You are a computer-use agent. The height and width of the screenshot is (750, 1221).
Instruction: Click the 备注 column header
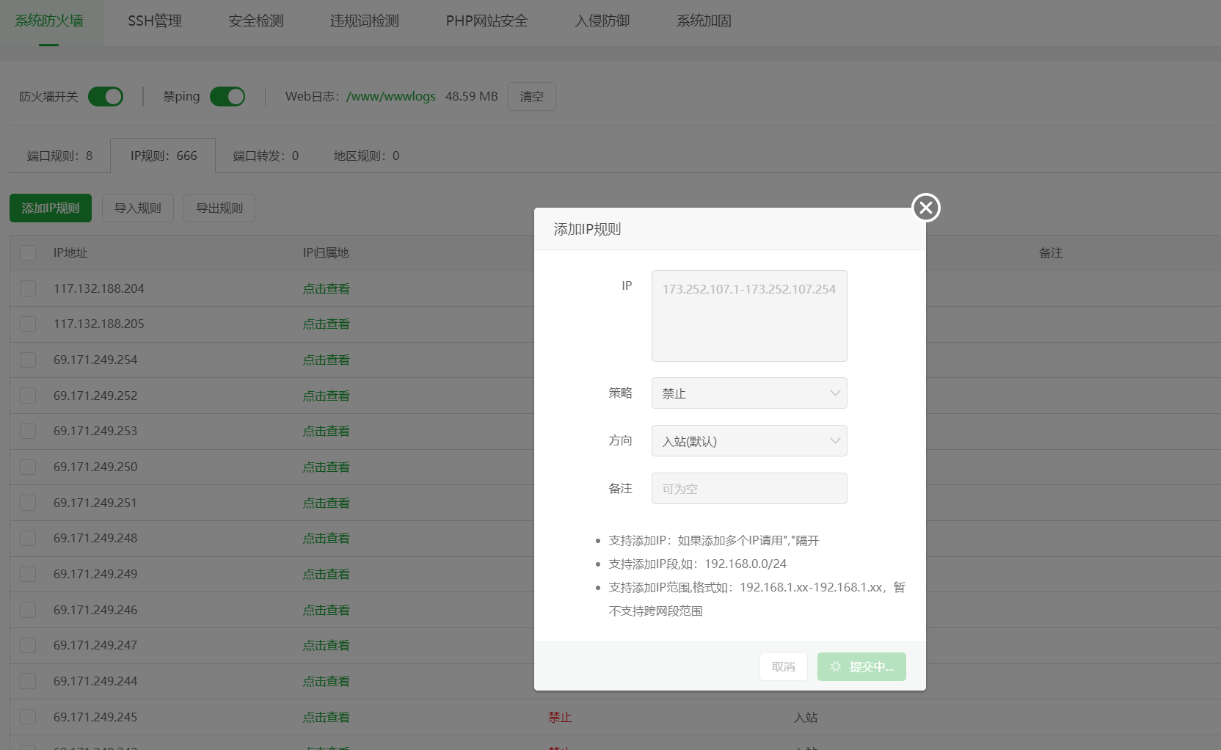(x=1051, y=252)
